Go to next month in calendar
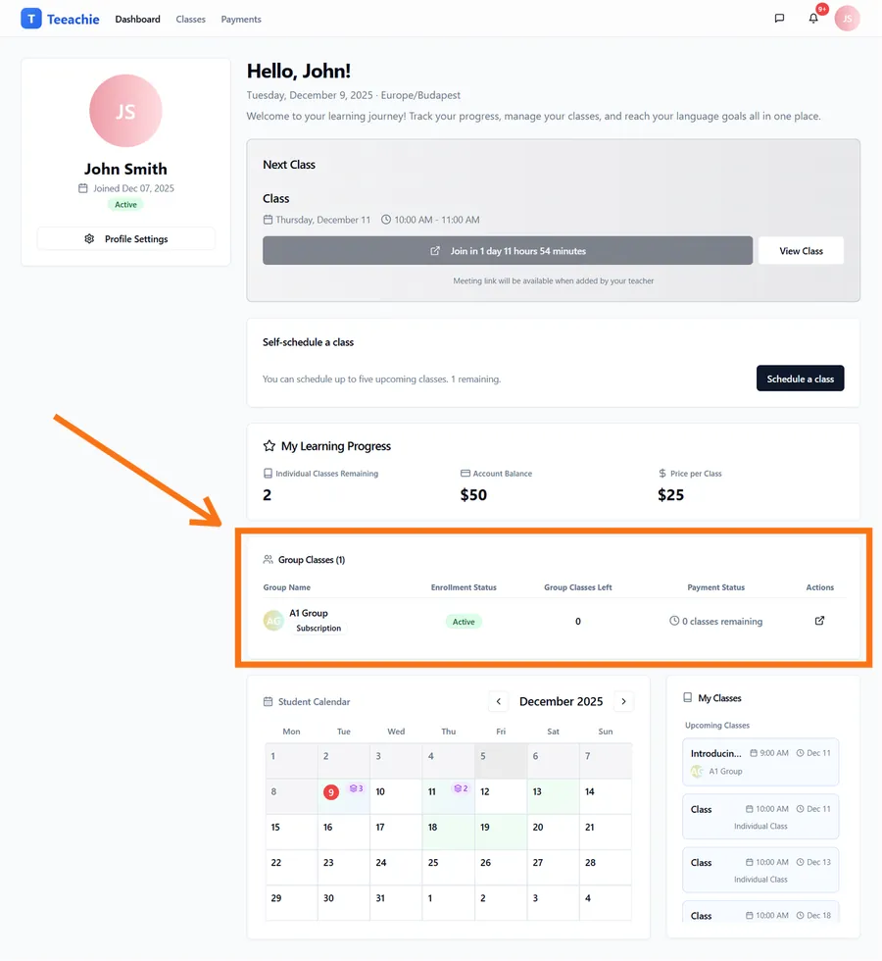Screen dimensions: 882x961 point(624,701)
